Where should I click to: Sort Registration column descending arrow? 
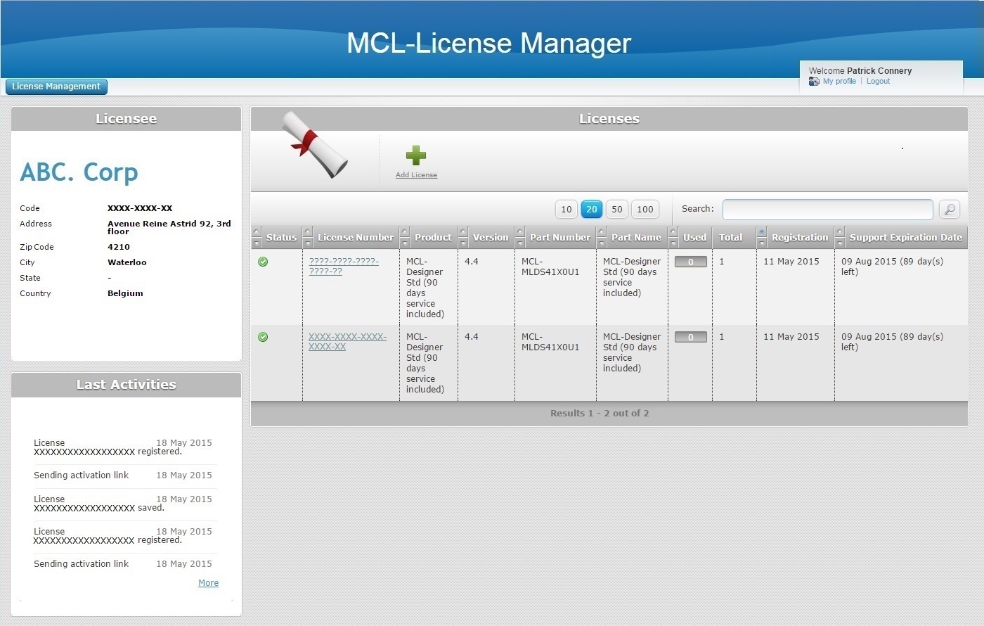tap(761, 243)
